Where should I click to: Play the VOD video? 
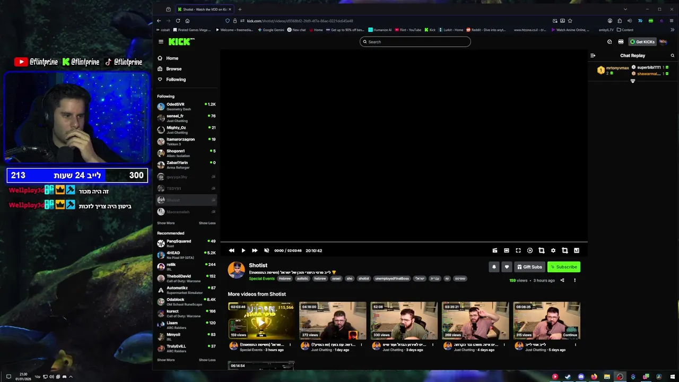click(243, 250)
